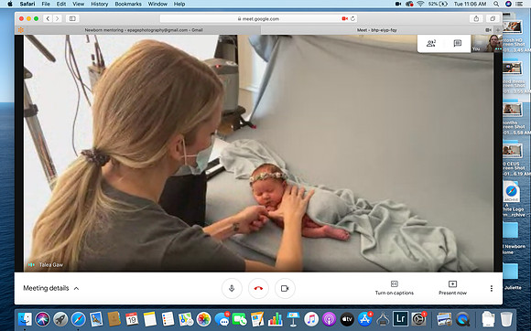
Task: Open FaceTime in the Dock
Action: (x=240, y=319)
